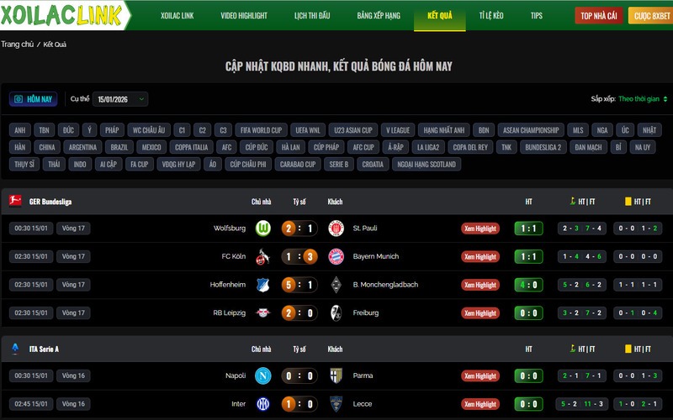
Task: Select the LA LIGA2 filter tag
Action: click(428, 147)
